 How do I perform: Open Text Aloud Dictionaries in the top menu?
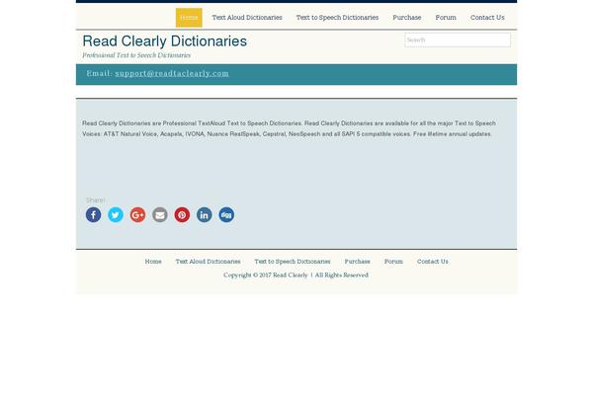pyautogui.click(x=247, y=18)
